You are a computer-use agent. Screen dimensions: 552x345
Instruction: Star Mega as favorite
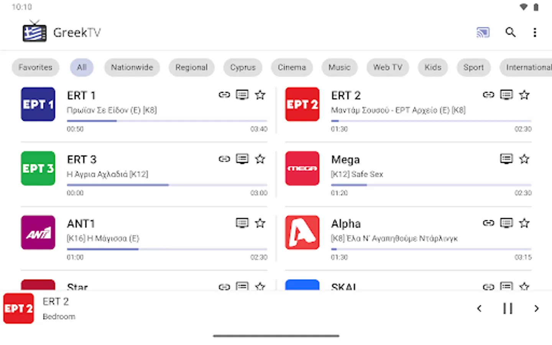pos(524,159)
